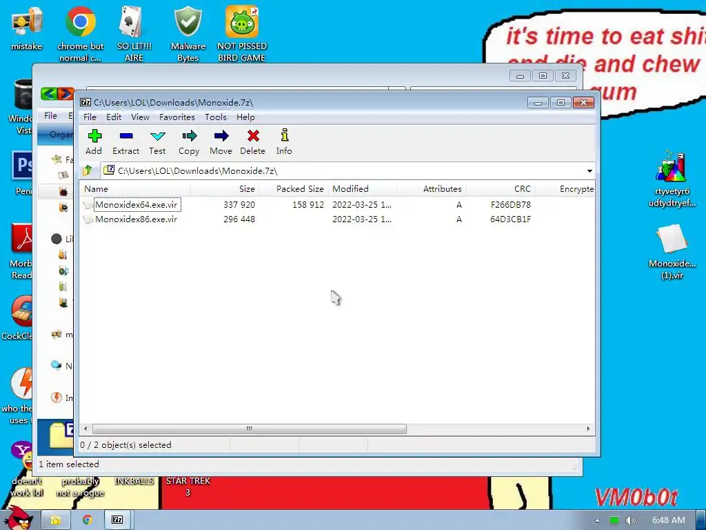This screenshot has width=706, height=530.
Task: Open the Explorer taskbar button
Action: point(56,520)
